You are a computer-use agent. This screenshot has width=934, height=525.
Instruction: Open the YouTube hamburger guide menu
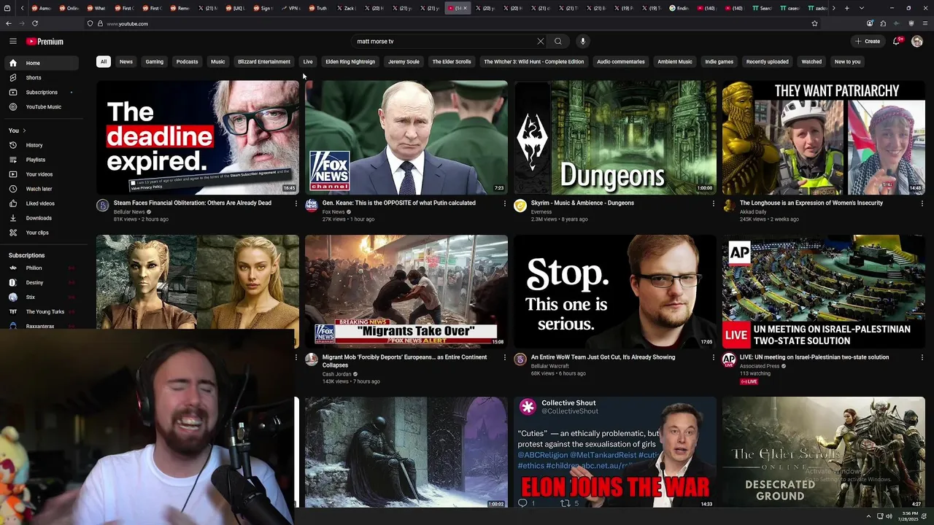pyautogui.click(x=12, y=42)
